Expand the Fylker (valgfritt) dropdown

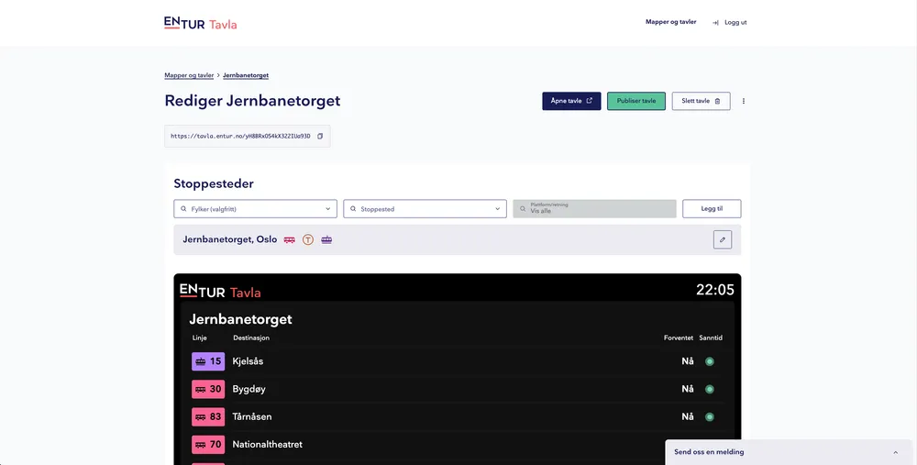pyautogui.click(x=255, y=209)
